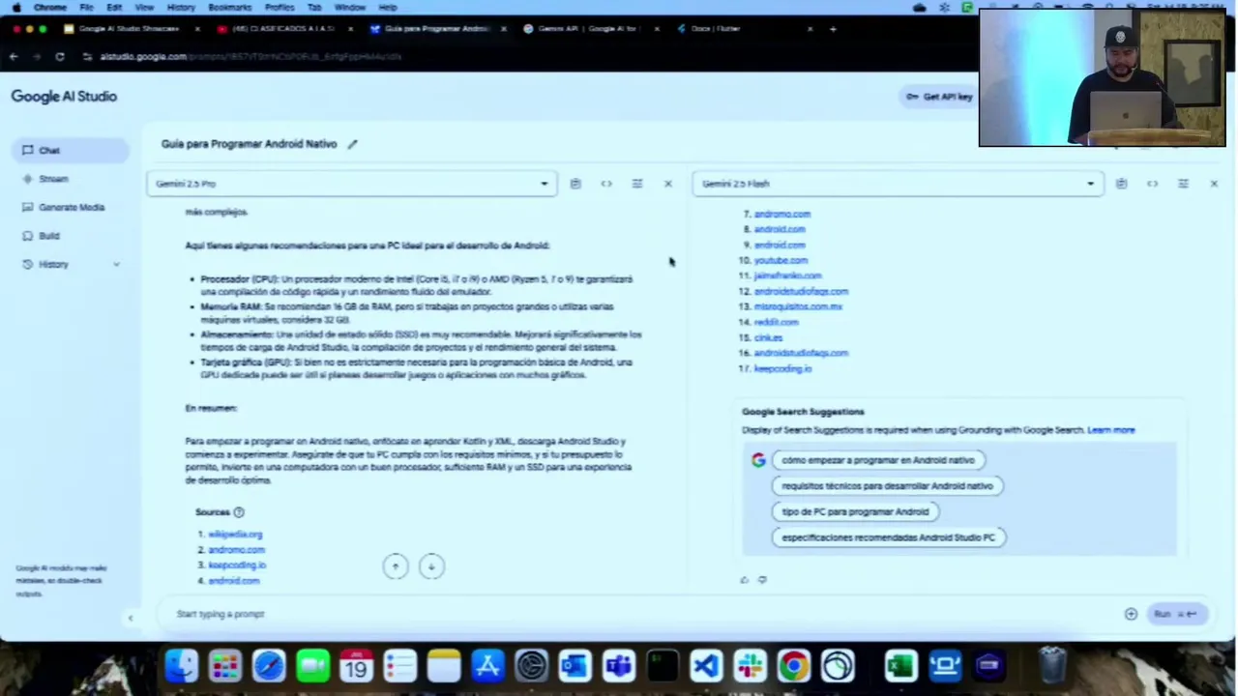Image resolution: width=1238 pixels, height=696 pixels.
Task: Focus the 'Start typing a prompt' input field
Action: point(638,614)
